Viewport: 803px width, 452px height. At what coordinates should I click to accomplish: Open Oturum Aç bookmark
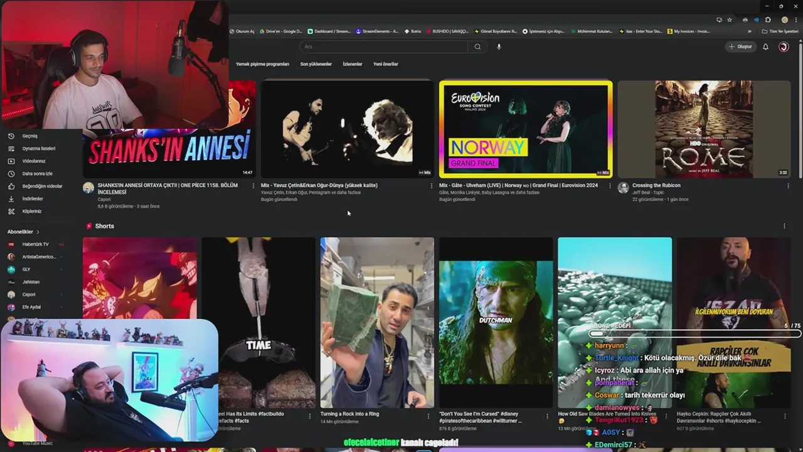(242, 31)
